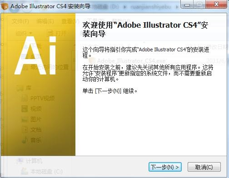The height and width of the screenshot is (178, 229).
Task: Click the paragraph starting 在开始安装之前
Action: (x=148, y=73)
